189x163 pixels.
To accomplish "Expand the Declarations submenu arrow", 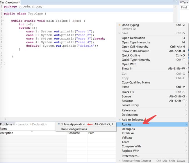I will click(x=186, y=115).
